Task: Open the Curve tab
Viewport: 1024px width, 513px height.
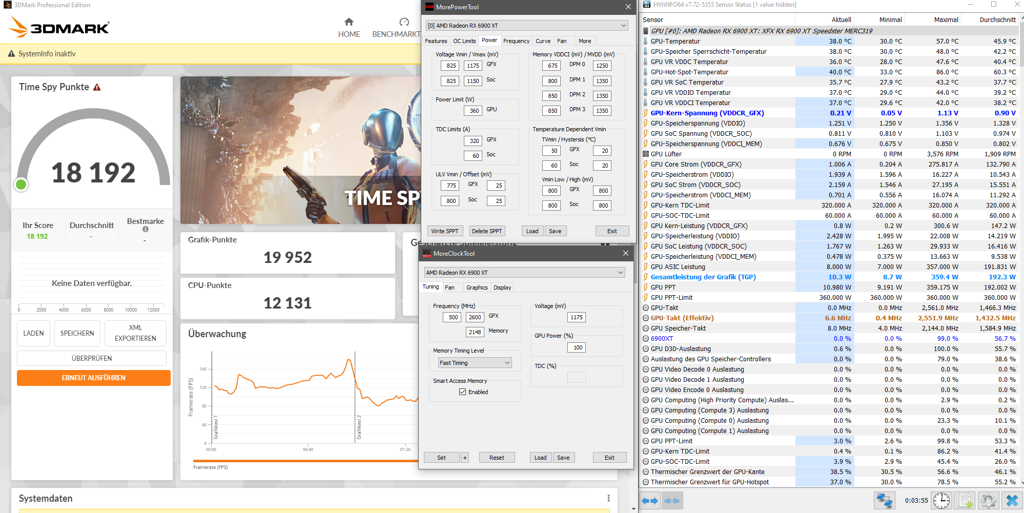Action: pos(543,41)
